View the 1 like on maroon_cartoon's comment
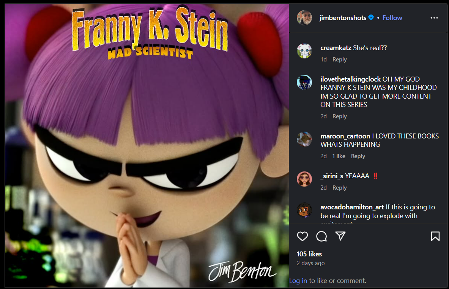The image size is (449, 289). 339,156
